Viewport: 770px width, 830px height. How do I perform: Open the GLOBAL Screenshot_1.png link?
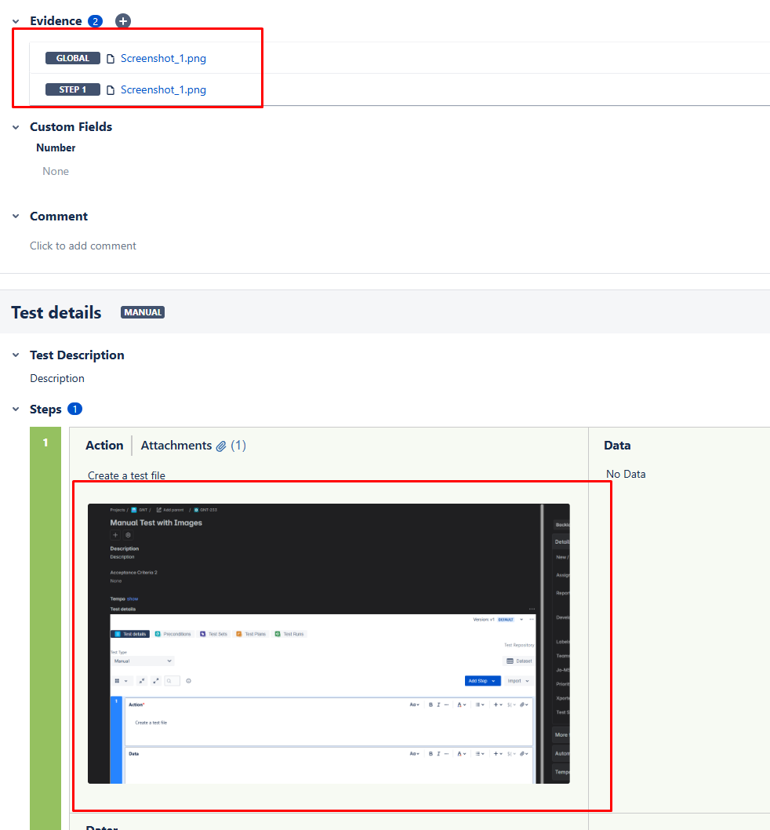[163, 58]
